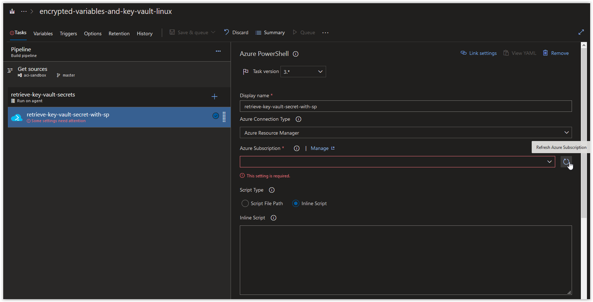593x302 pixels.
Task: Expand the Save & queue dropdown chevron
Action: [x=213, y=32]
